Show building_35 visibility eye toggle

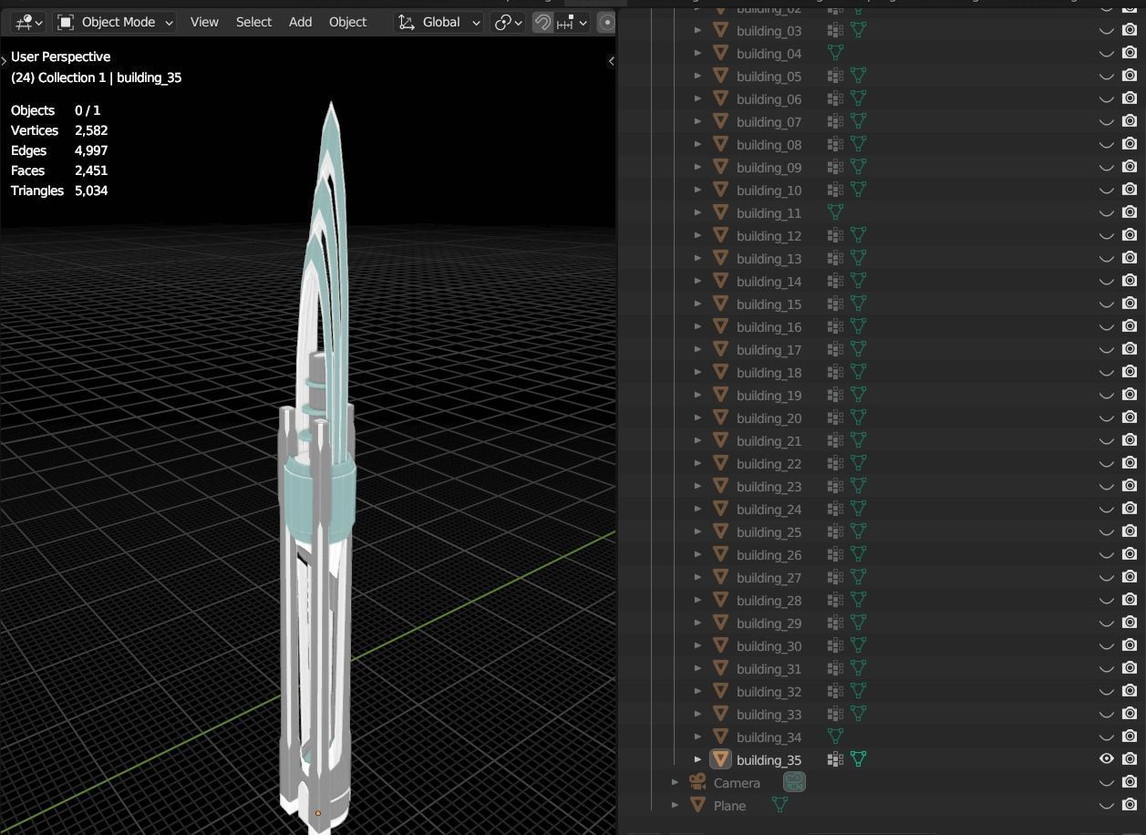1107,759
